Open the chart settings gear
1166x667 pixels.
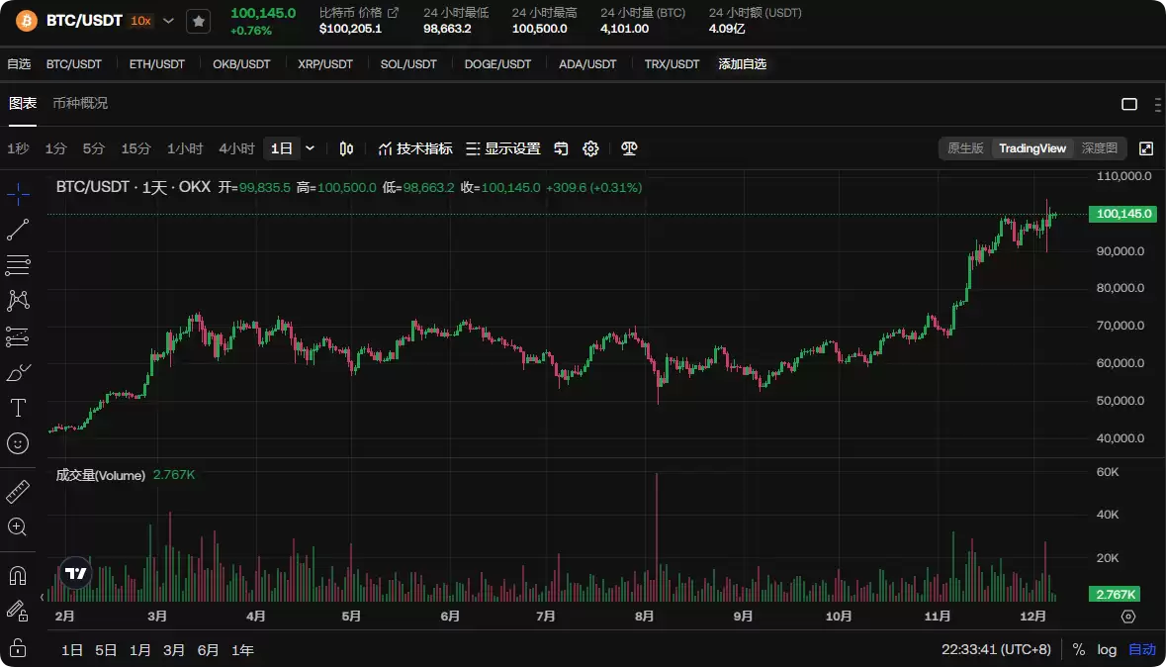(590, 148)
